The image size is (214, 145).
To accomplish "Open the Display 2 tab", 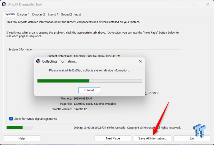I will coord(39,14).
